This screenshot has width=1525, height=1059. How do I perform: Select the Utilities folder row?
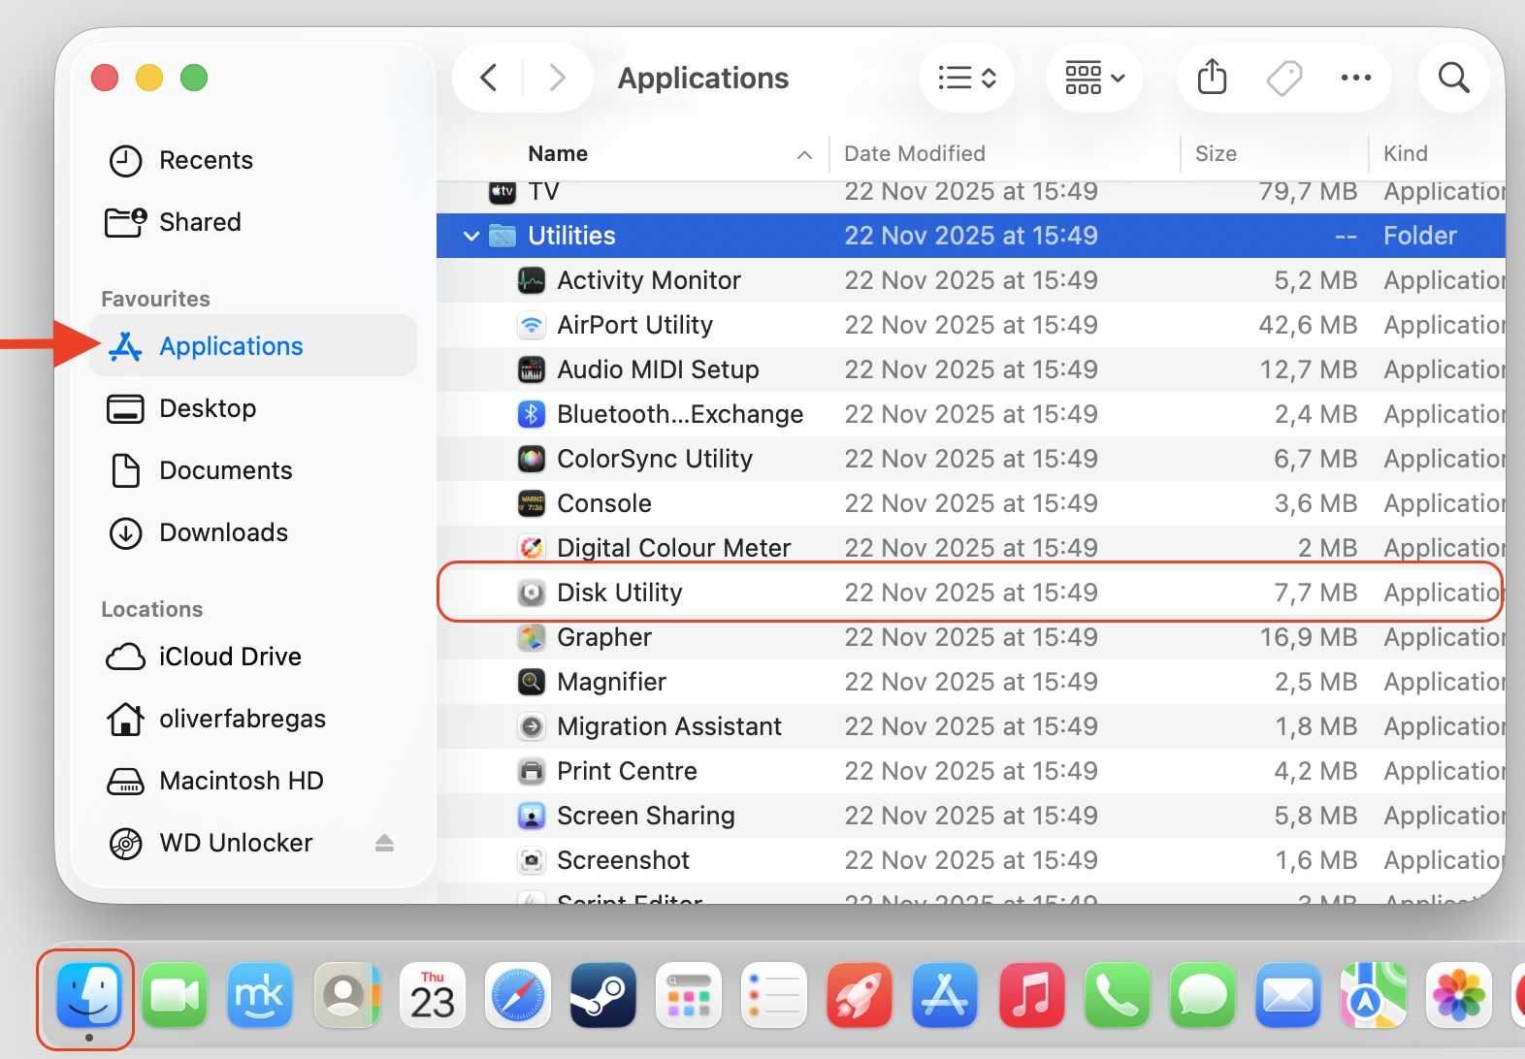pyautogui.click(x=970, y=236)
